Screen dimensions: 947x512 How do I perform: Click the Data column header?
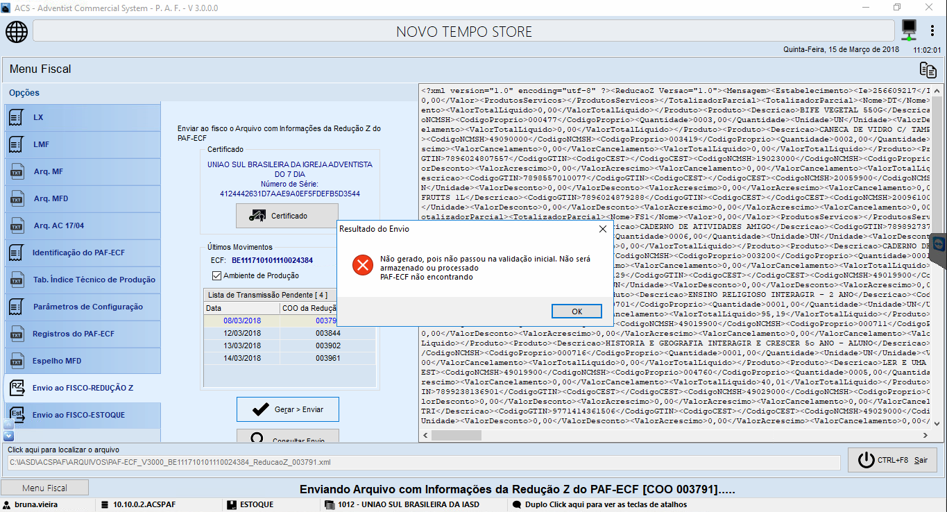click(x=241, y=308)
